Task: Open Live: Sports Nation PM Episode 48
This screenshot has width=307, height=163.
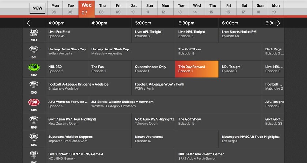Action: [251, 35]
